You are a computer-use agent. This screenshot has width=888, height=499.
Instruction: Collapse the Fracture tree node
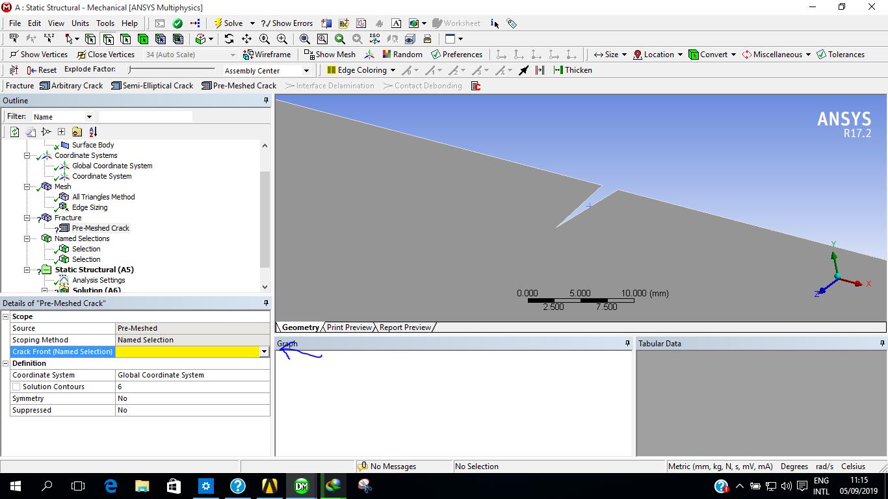click(x=27, y=218)
